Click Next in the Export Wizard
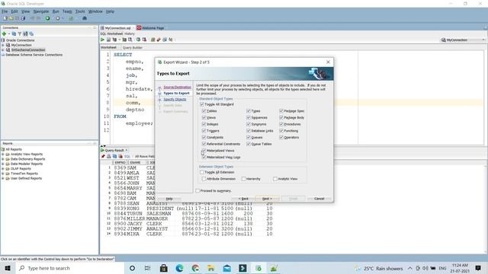Viewport: 488px width, 274px height. tap(267, 199)
